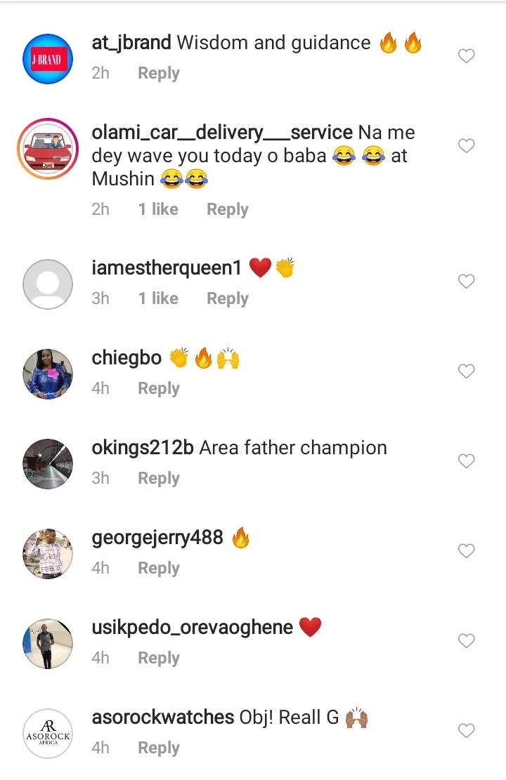Like okings212b's 'Area father champion' comment
The height and width of the screenshot is (780, 506).
[467, 461]
